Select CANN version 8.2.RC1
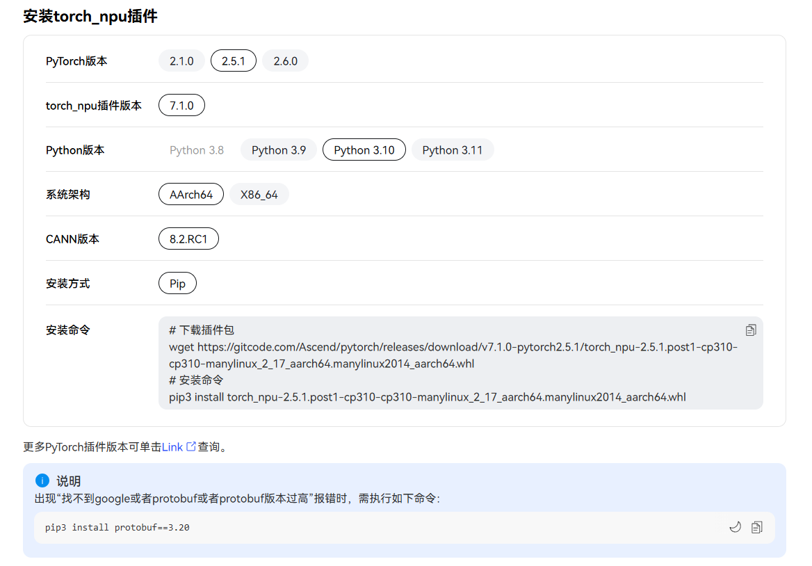 coord(188,239)
